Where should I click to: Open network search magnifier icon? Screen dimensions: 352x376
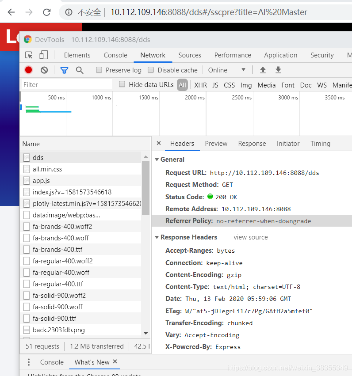80,70
